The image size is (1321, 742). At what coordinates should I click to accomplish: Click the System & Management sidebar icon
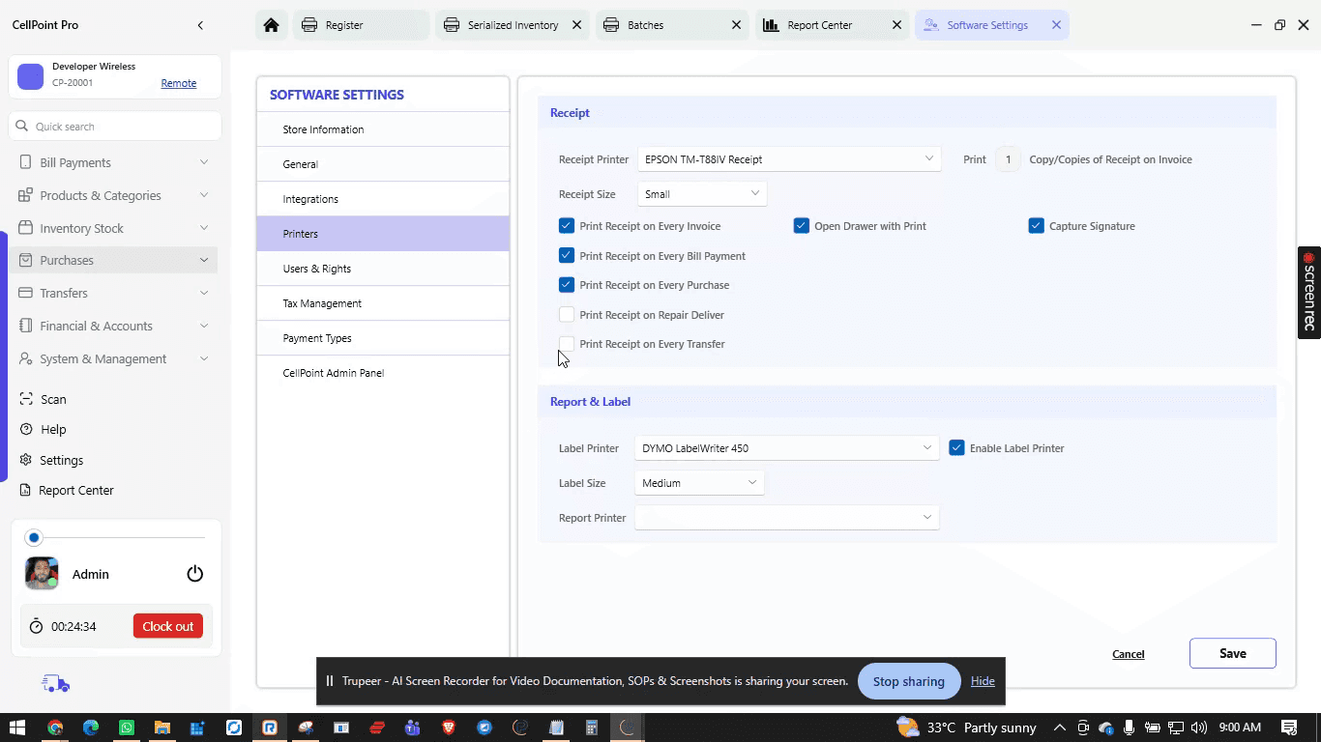[x=25, y=358]
